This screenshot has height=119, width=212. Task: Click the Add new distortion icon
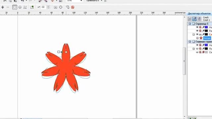click(x=32, y=7)
